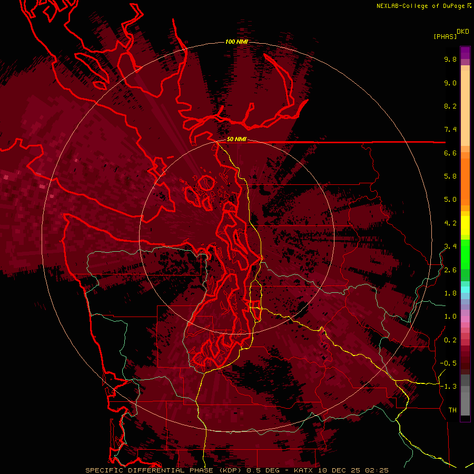Click the 10 DEC 25 date in the caption

click(340, 470)
